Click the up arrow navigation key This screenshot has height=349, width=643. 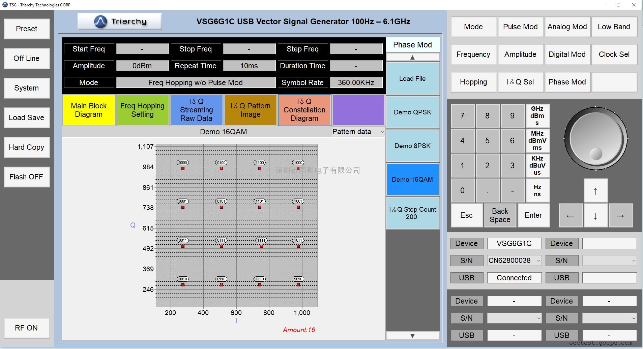[x=595, y=191]
